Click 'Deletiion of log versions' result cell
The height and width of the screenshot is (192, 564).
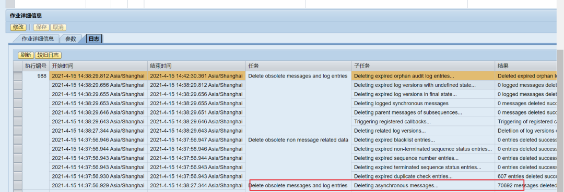pyautogui.click(x=526, y=131)
